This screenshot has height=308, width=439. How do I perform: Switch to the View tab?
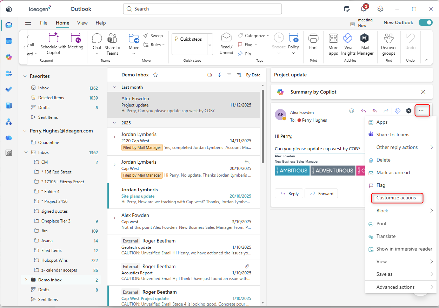coord(82,23)
